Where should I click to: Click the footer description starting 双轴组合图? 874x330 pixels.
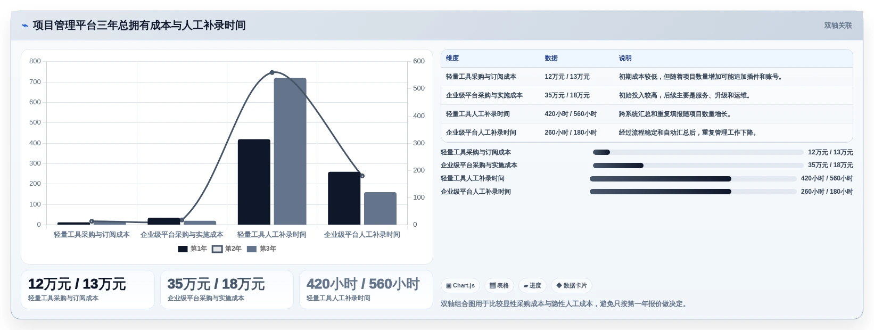tap(565, 304)
